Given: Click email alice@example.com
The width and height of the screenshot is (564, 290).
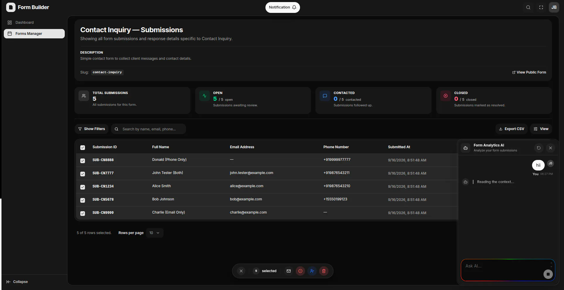Looking at the screenshot, I should click(247, 186).
